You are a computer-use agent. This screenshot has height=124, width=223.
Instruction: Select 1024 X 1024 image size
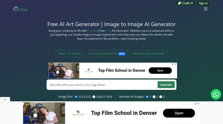click(94, 97)
